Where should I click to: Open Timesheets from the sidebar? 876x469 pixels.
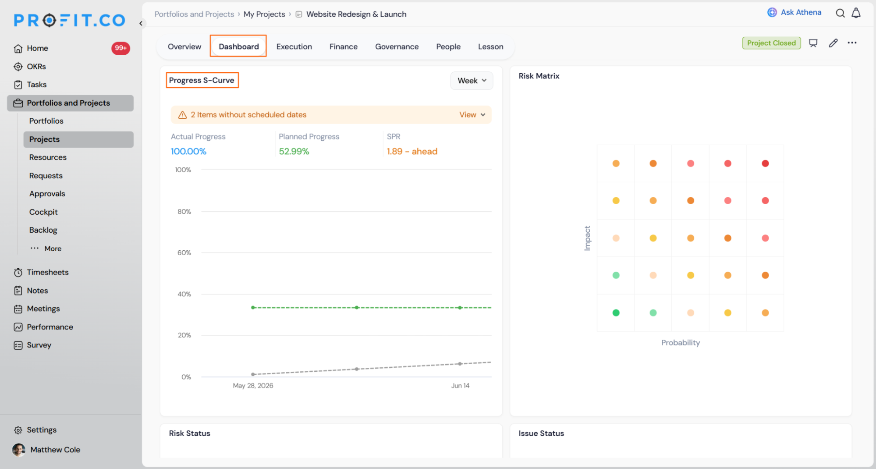48,272
